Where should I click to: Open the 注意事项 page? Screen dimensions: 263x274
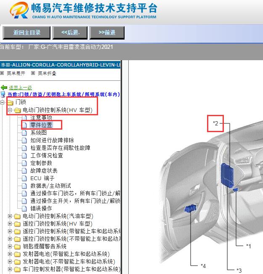click(41, 117)
